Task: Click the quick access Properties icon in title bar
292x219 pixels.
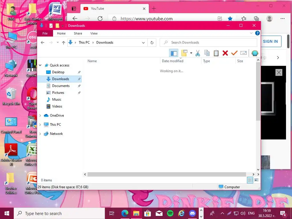Action: pyautogui.click(x=51, y=26)
